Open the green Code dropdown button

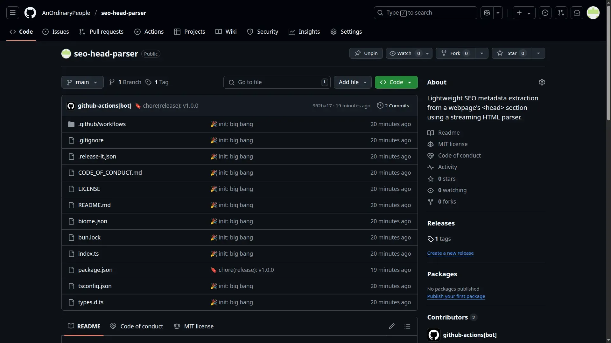[396, 82]
